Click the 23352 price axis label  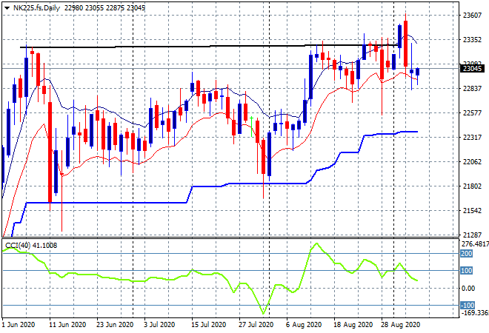(473, 39)
